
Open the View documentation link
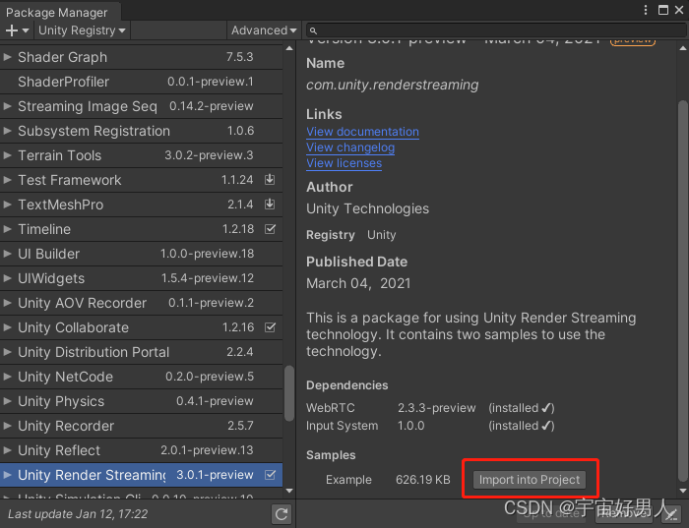point(362,132)
